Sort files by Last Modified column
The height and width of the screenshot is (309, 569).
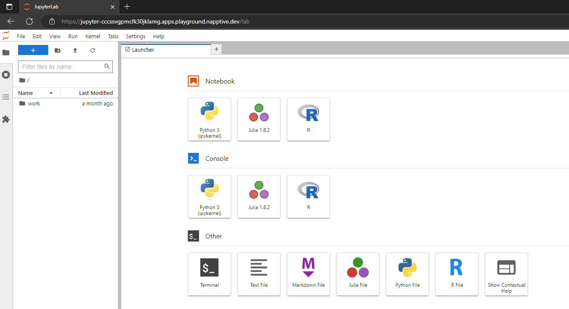[89, 93]
